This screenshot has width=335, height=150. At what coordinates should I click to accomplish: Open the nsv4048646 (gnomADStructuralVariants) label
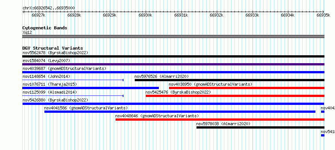click(x=157, y=116)
